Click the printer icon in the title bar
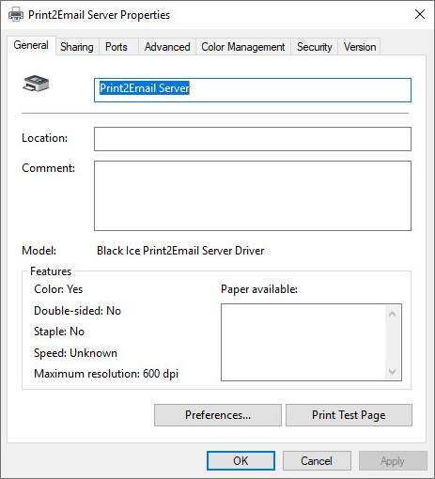Screen dimensions: 435x479 click(16, 14)
